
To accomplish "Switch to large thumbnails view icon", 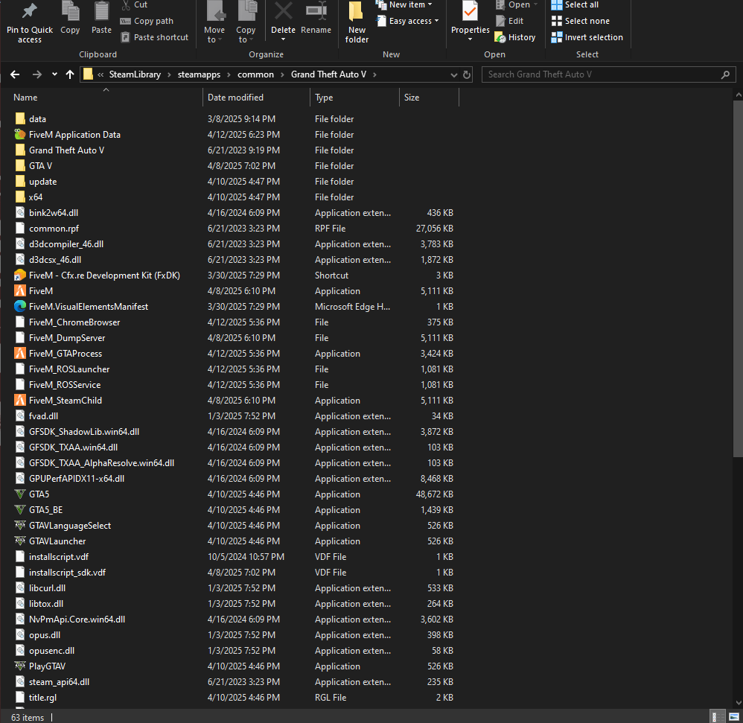I will pos(733,716).
